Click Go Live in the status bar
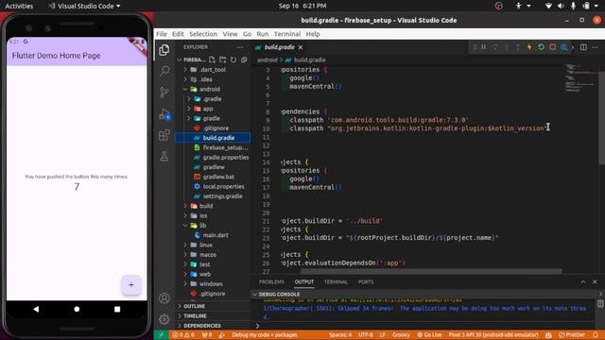The width and height of the screenshot is (605, 340). pyautogui.click(x=429, y=334)
